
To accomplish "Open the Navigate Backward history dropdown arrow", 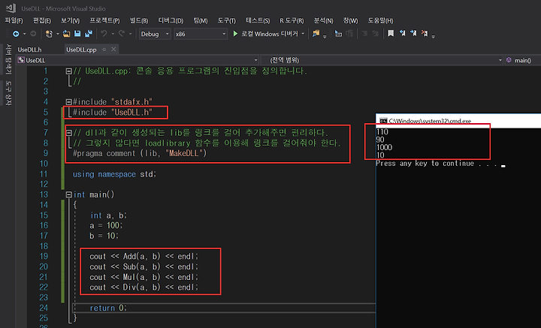I will coord(24,34).
